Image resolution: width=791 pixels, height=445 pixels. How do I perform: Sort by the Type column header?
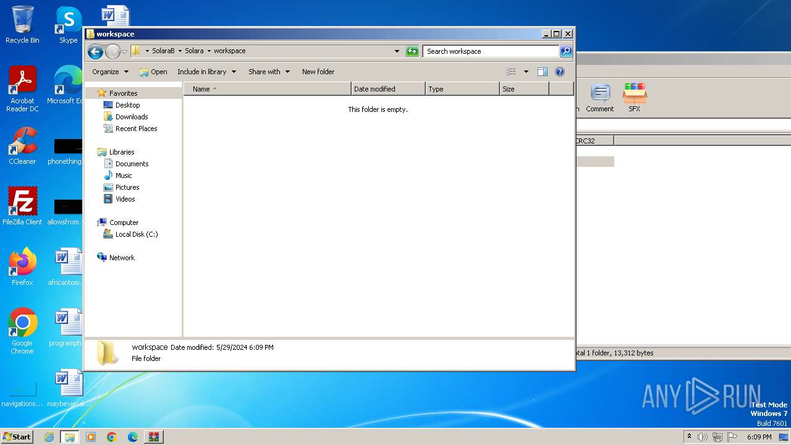tap(462, 89)
